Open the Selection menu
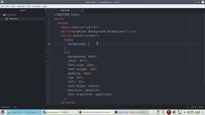Viewport: 205px width, 115px height. click(21, 6)
